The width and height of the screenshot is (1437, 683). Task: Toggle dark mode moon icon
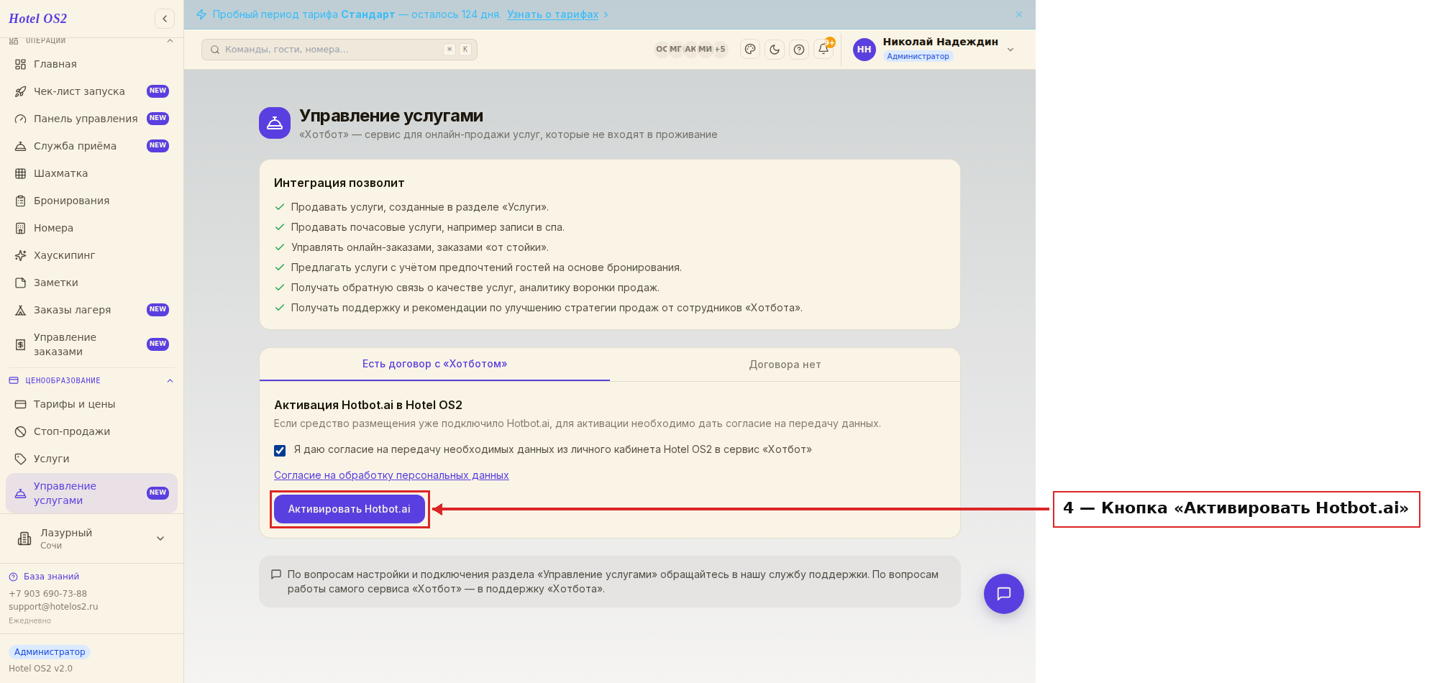click(775, 50)
